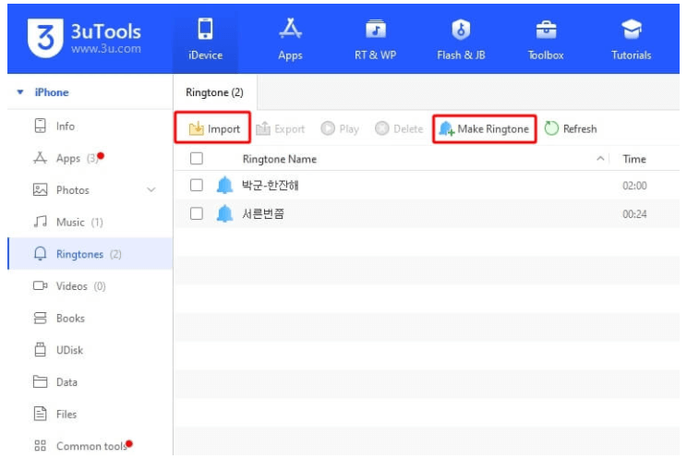687x459 pixels.
Task: Click the Export button
Action: tap(280, 129)
